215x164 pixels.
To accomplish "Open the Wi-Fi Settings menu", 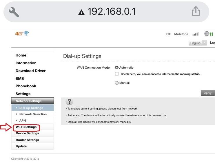I will (x=26, y=127).
